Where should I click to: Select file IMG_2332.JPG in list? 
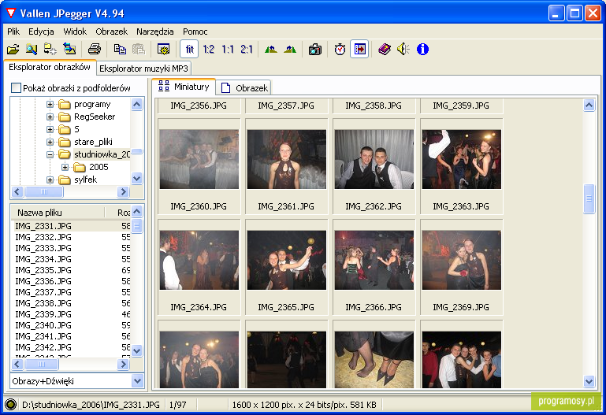43,237
